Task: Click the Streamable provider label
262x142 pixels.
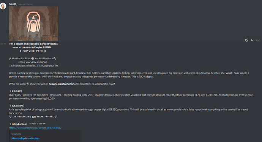Action: pos(16,134)
